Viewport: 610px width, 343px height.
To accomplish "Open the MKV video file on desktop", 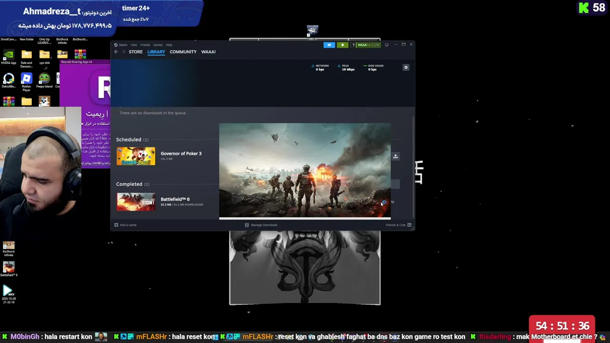I will point(9,294).
